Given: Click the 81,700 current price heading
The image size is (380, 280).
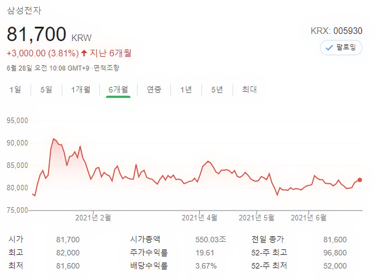Looking at the screenshot, I should tap(37, 34).
